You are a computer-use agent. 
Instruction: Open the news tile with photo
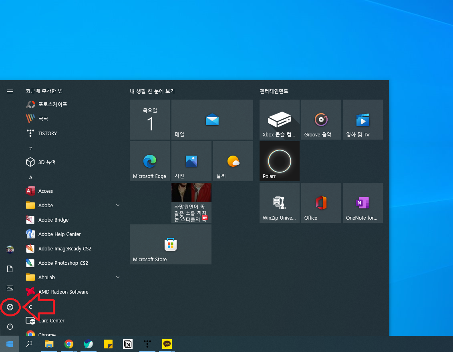pyautogui.click(x=191, y=202)
